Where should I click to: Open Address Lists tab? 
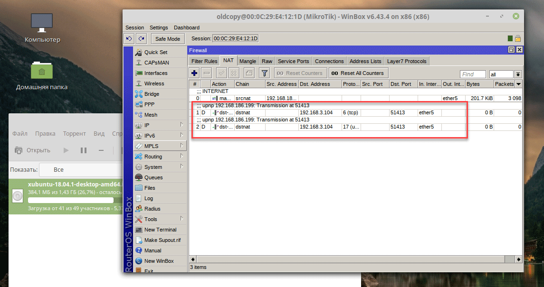365,61
